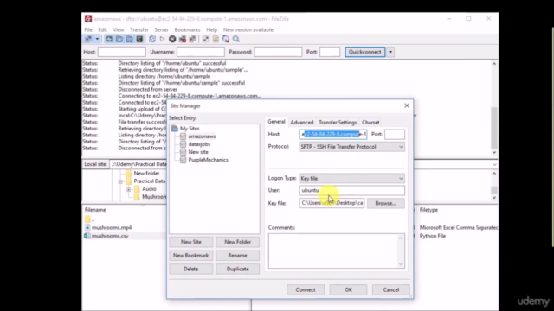Confirm Site Manager with OK
Viewport: 554px width, 311px height.
tap(348, 290)
